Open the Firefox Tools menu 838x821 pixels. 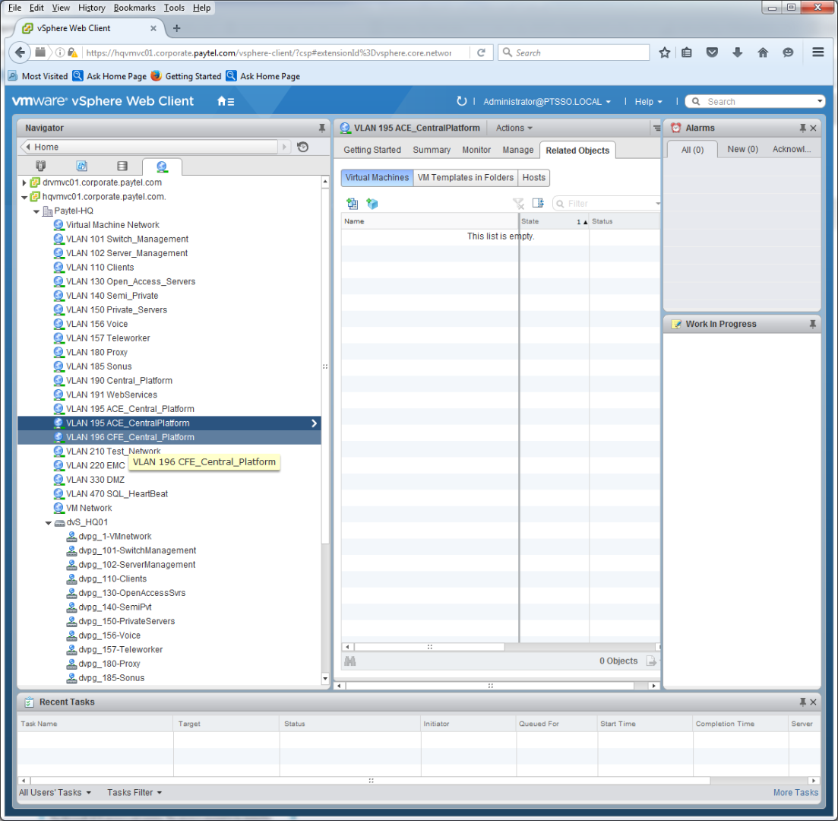[174, 8]
